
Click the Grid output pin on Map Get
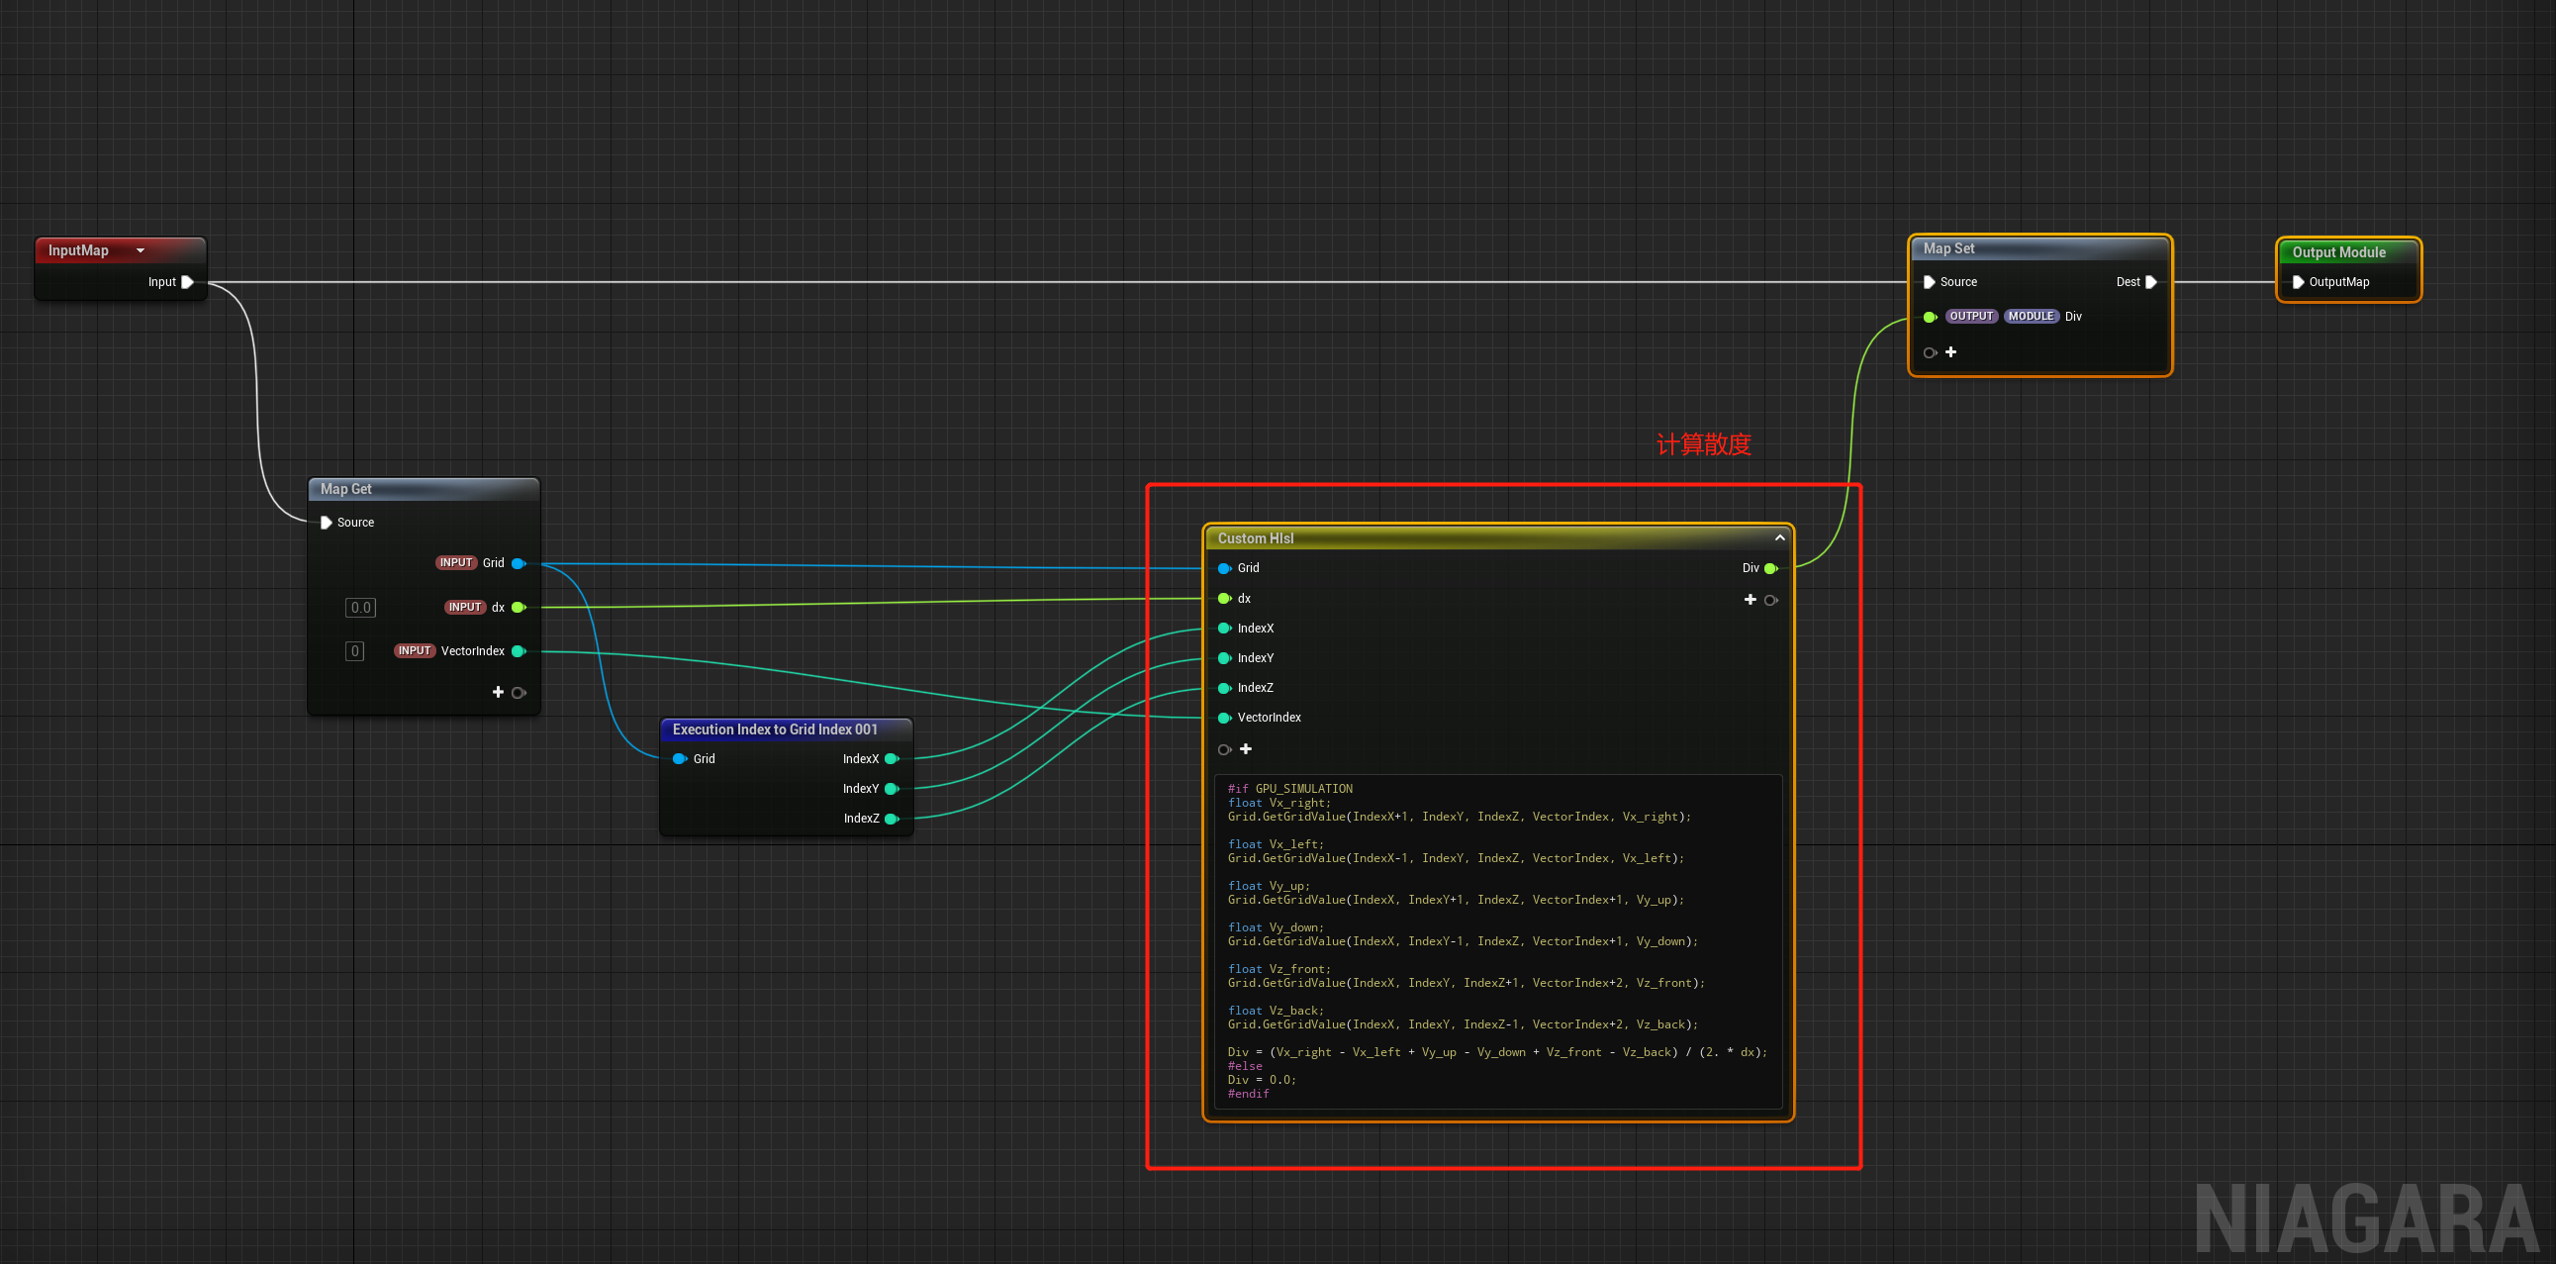pyautogui.click(x=518, y=563)
